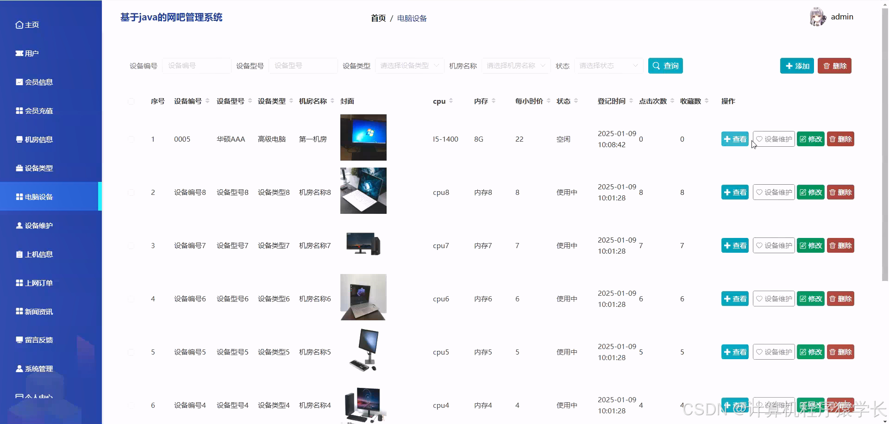This screenshot has height=424, width=889.
Task: View details for device 0005
Action: pyautogui.click(x=735, y=139)
